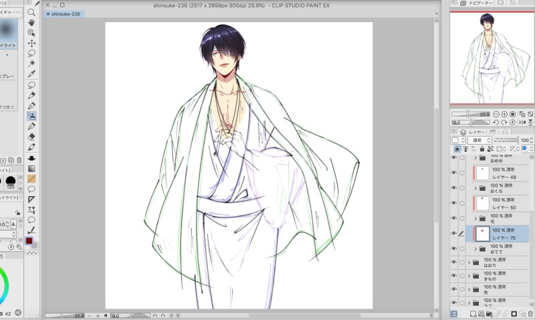Screen dimensions: 535x320
Task: Switch to the ナビゲーター tab
Action: [477, 3]
